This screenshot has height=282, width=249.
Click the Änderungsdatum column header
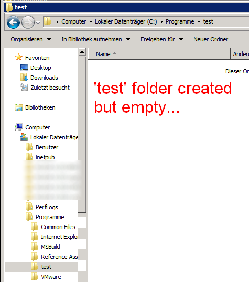point(240,54)
